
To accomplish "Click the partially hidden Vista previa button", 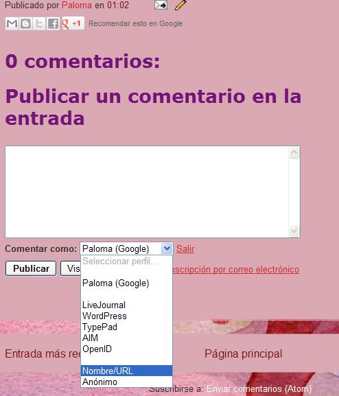I will [x=71, y=268].
